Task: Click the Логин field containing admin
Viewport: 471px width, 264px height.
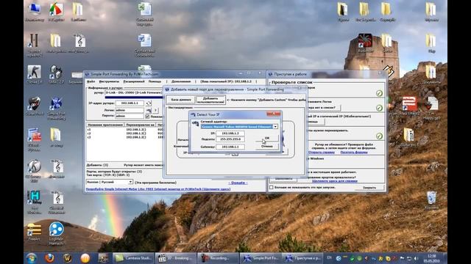Action: tap(130, 110)
